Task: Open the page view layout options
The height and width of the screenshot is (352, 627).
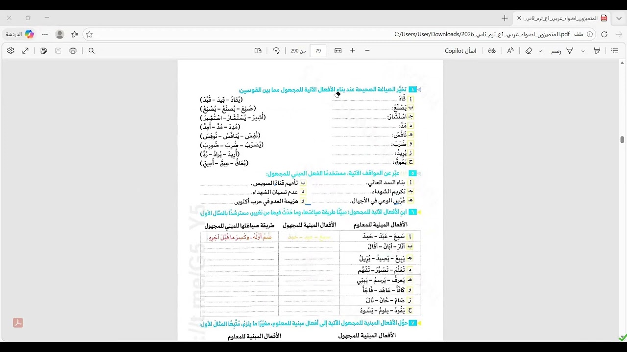Action: 258,51
